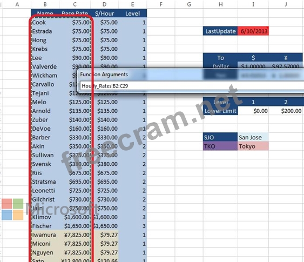Click the $/Hour header cell
Image resolution: width=304 pixels, height=262 pixels.
[x=105, y=14]
